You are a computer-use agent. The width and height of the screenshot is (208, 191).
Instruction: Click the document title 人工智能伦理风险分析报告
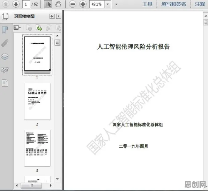coord(133,47)
